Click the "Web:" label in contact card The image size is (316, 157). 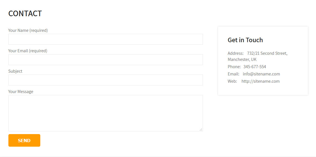[x=232, y=81]
